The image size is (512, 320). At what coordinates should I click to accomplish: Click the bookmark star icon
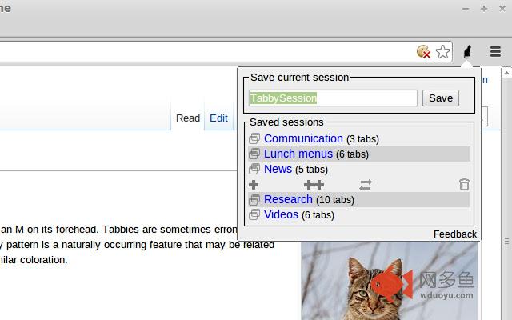442,52
